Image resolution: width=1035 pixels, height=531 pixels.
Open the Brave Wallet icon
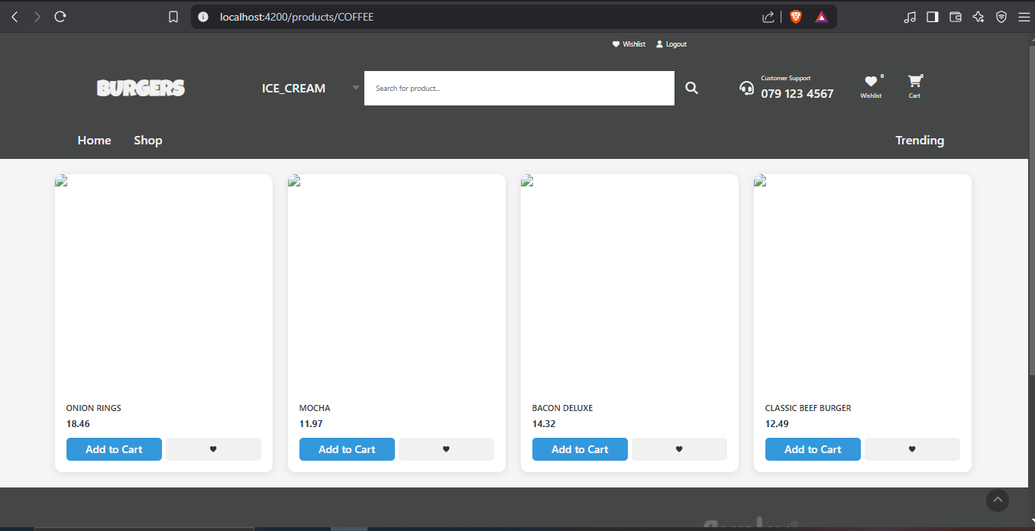(x=955, y=17)
